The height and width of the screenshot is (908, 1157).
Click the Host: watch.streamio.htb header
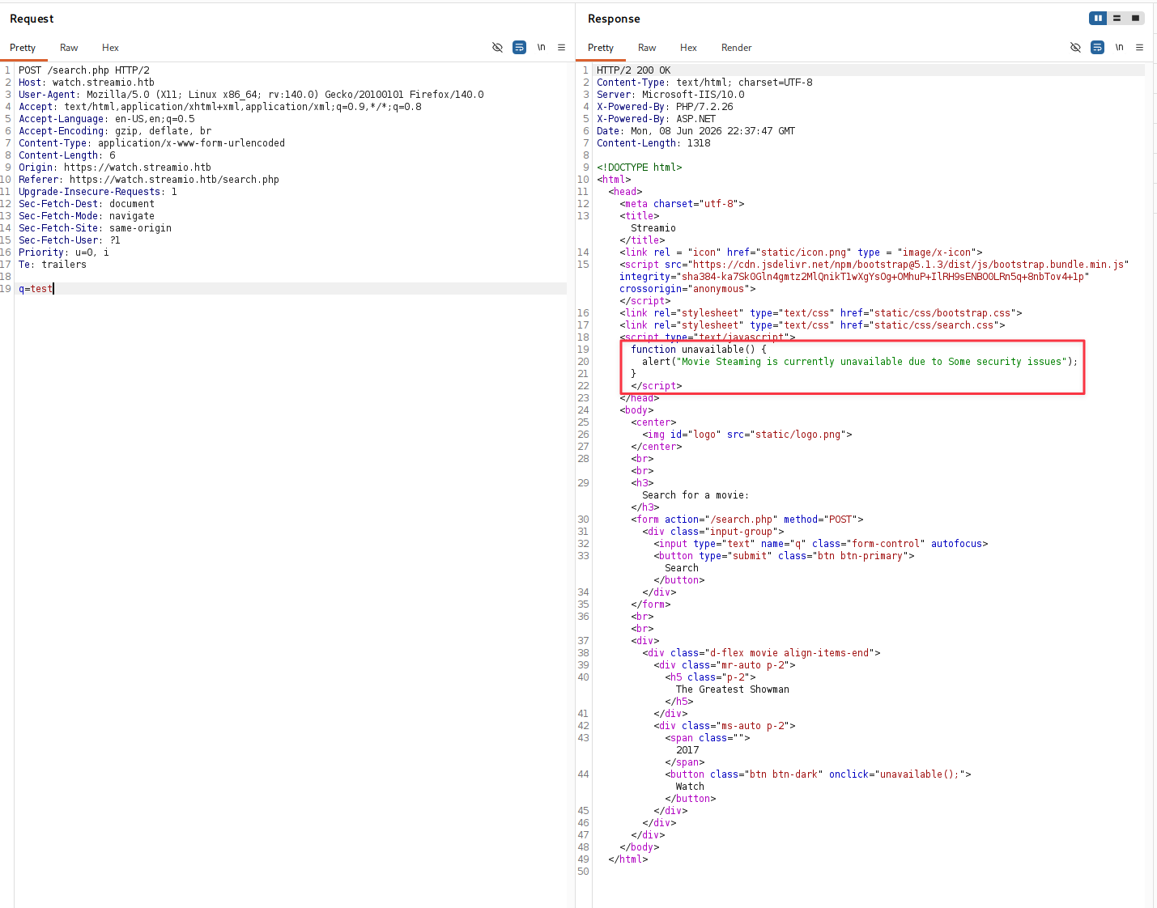point(87,83)
